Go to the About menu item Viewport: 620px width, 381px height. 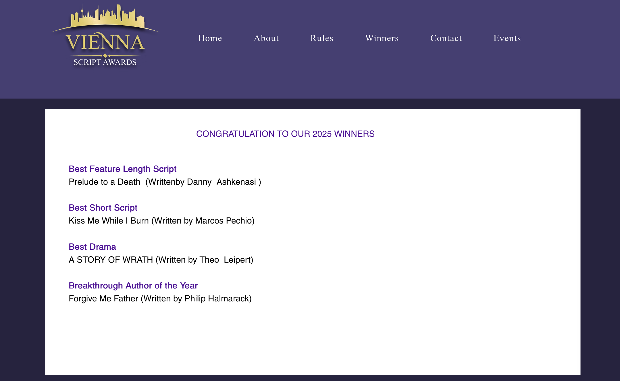click(x=266, y=38)
